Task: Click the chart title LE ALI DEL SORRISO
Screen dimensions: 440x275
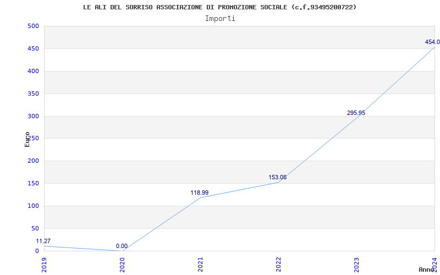Action: tap(219, 7)
